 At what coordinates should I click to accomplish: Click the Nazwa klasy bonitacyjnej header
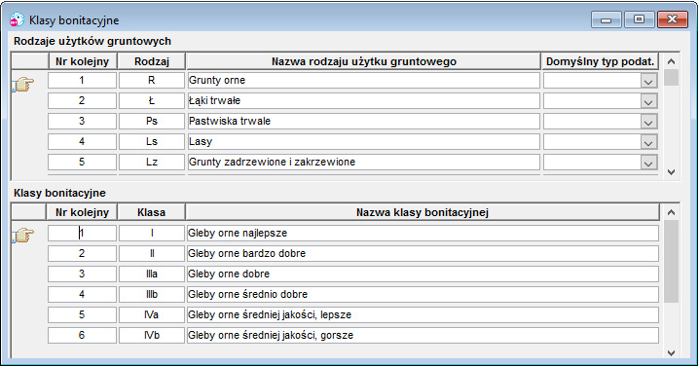point(423,212)
